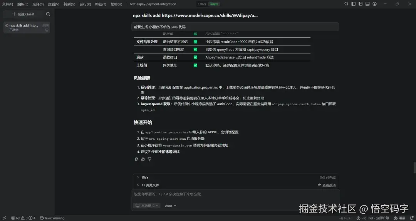The width and height of the screenshot is (416, 221).
Task: Open remote window icon in status bar
Action: click(4, 218)
